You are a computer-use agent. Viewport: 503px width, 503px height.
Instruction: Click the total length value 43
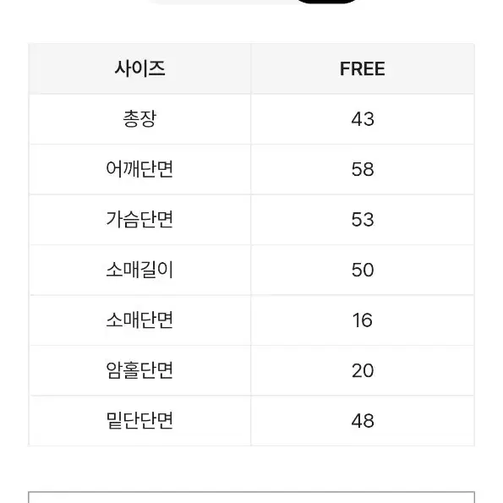pyautogui.click(x=363, y=119)
